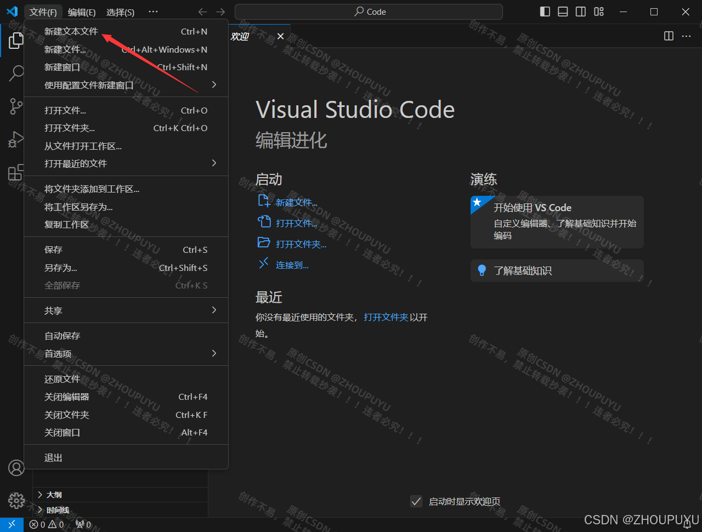This screenshot has width=702, height=532.
Task: Click the 打开文件夹 link under 最近
Action: tap(386, 317)
